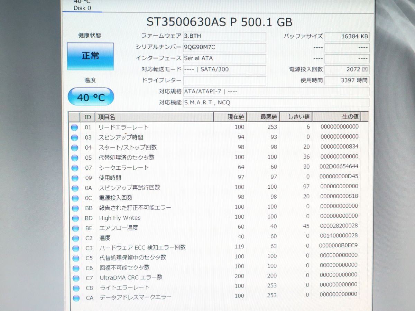This screenshot has height=311, width=415.
Task: Click the indicator beside High Fly Writes
Action: (x=75, y=218)
